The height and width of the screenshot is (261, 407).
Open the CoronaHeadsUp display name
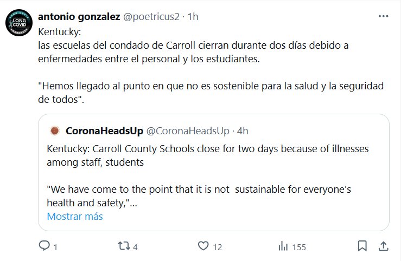click(x=104, y=130)
